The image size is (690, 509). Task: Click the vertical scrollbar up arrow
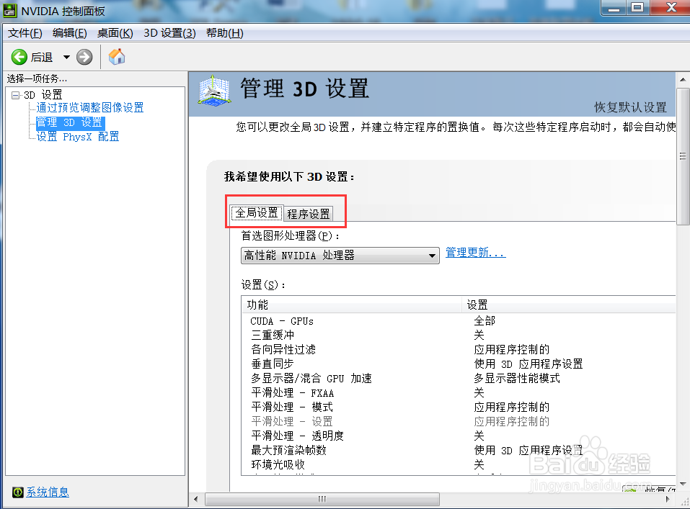pos(683,80)
